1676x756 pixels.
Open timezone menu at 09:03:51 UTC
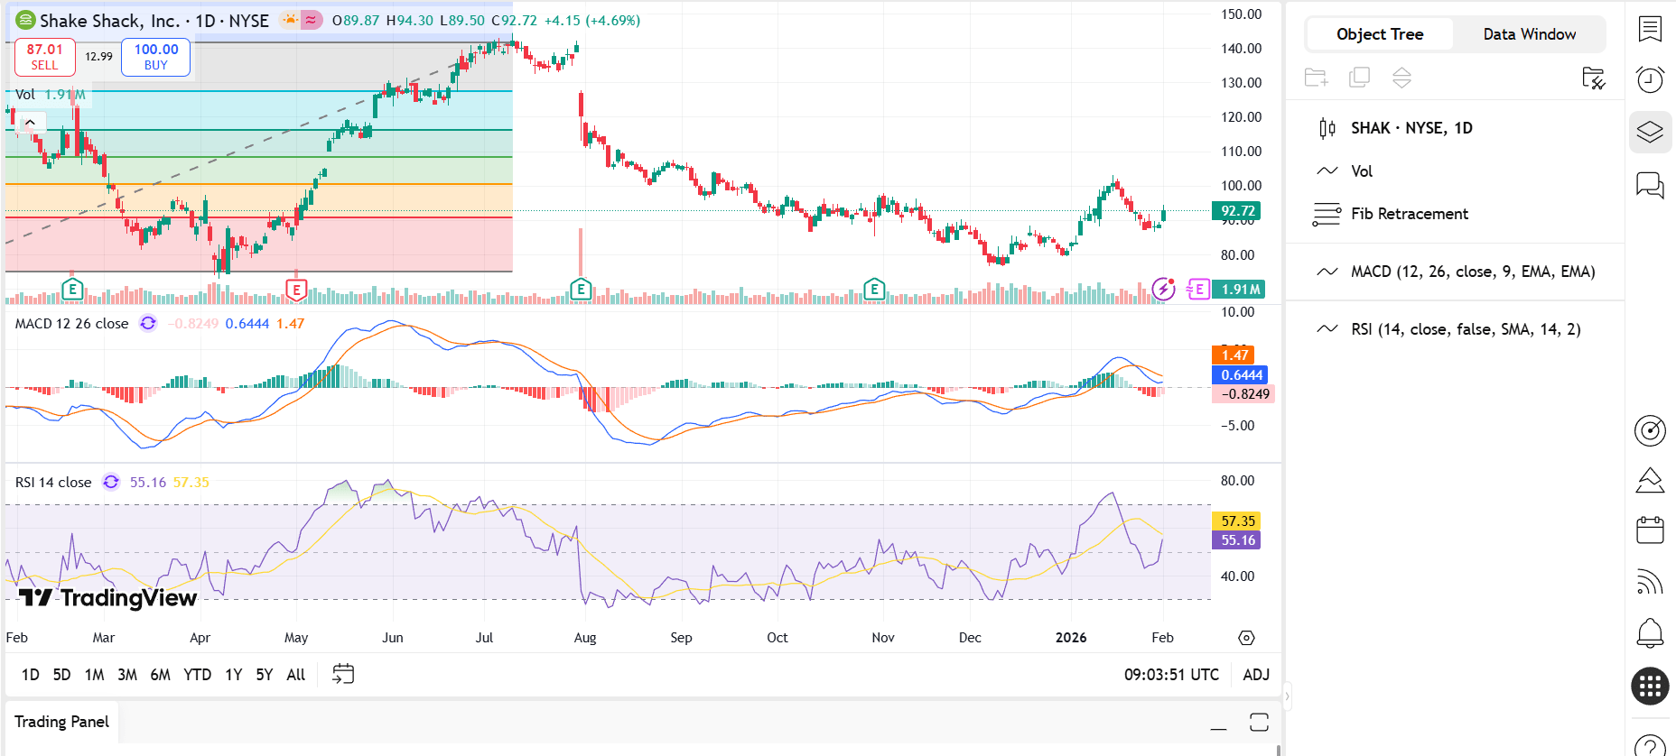pyautogui.click(x=1171, y=675)
